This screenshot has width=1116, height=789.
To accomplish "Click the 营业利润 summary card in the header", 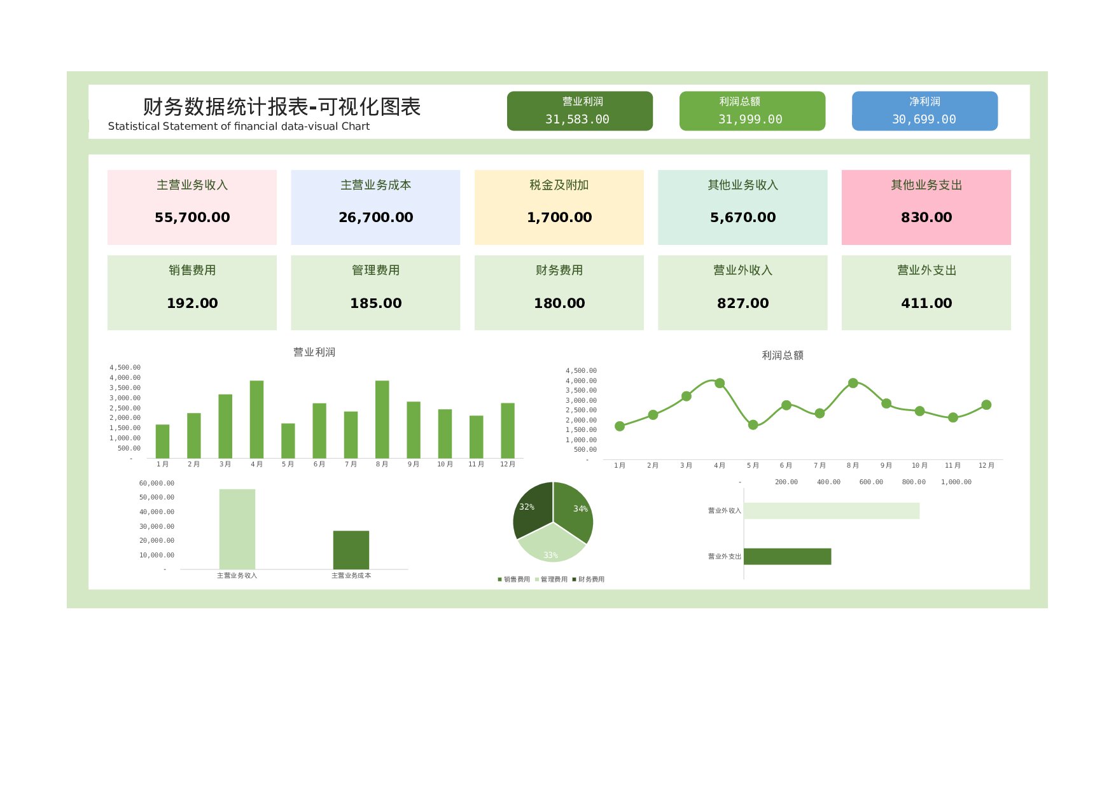I will pyautogui.click(x=580, y=111).
